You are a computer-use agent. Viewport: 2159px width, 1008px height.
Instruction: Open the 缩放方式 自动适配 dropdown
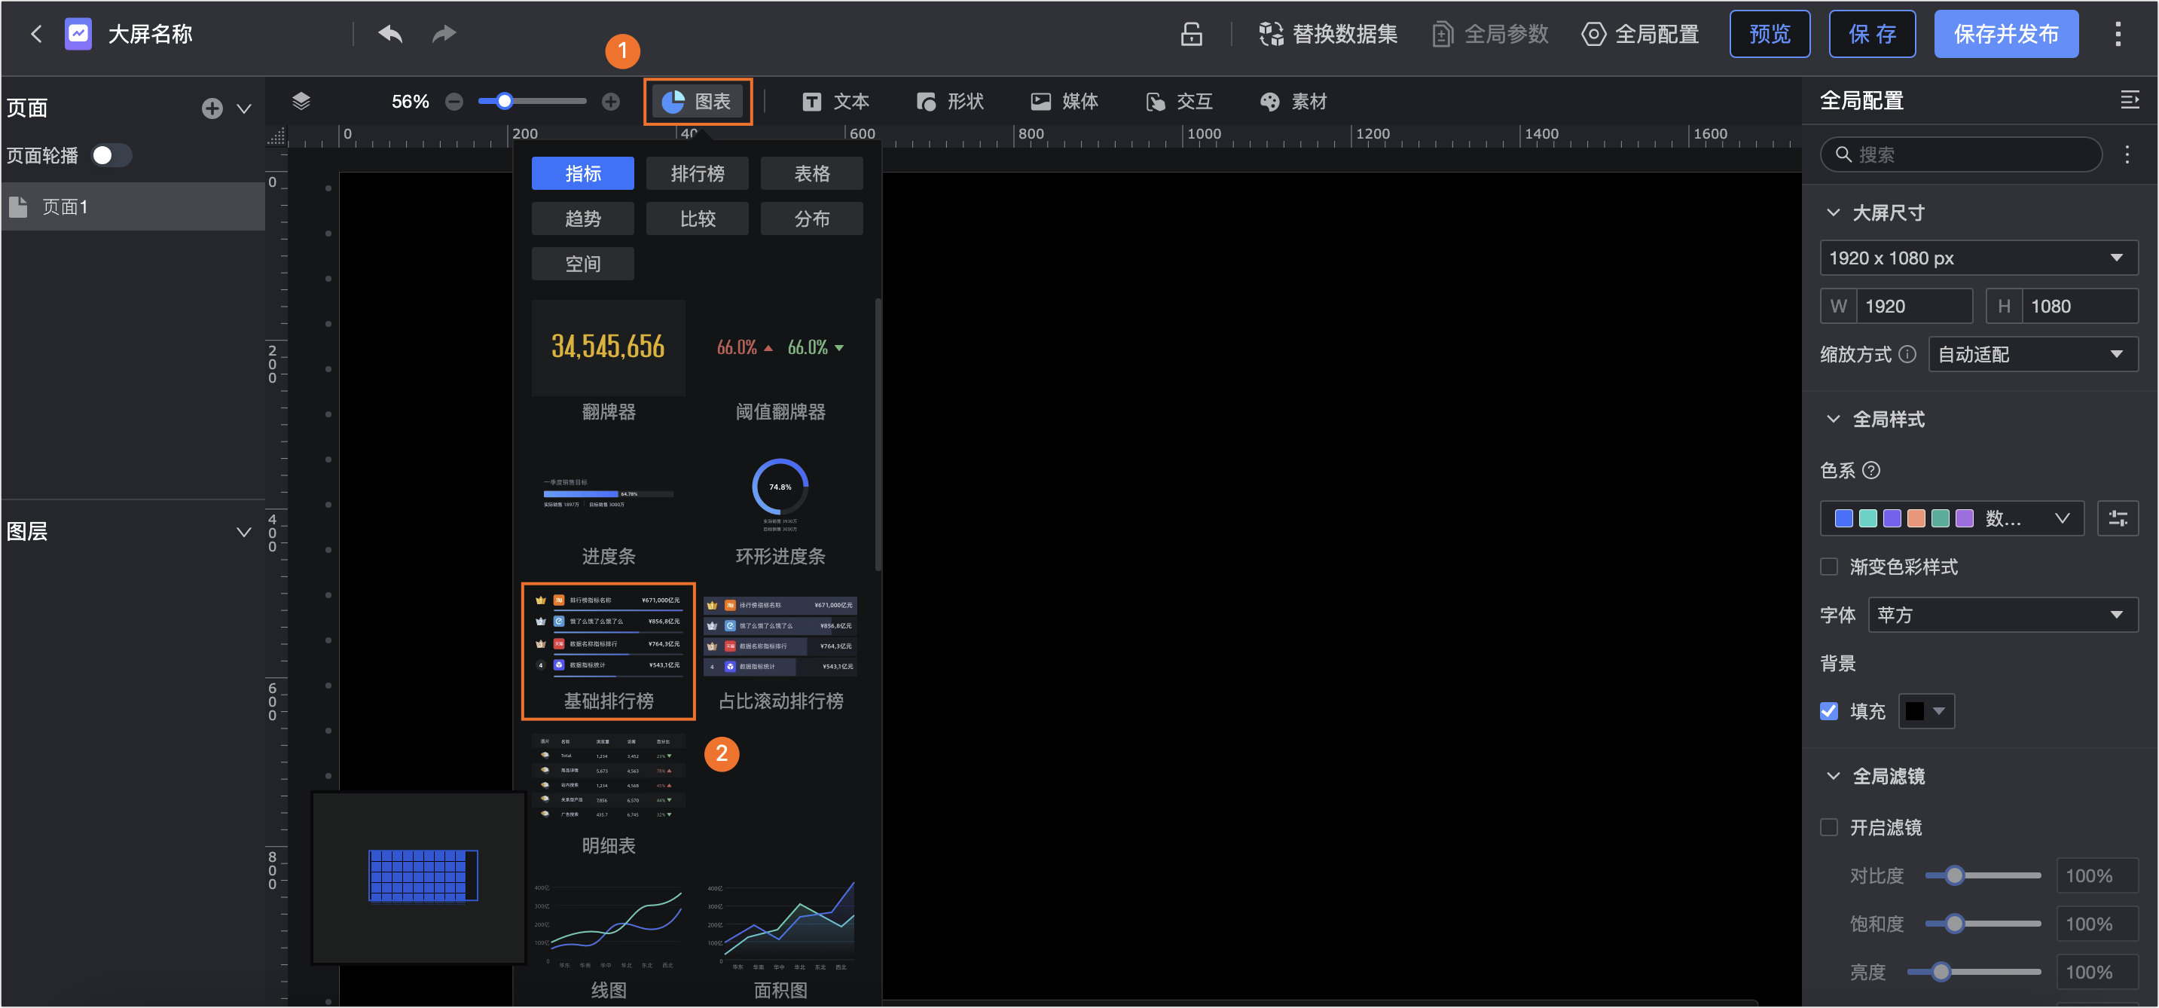point(2034,353)
